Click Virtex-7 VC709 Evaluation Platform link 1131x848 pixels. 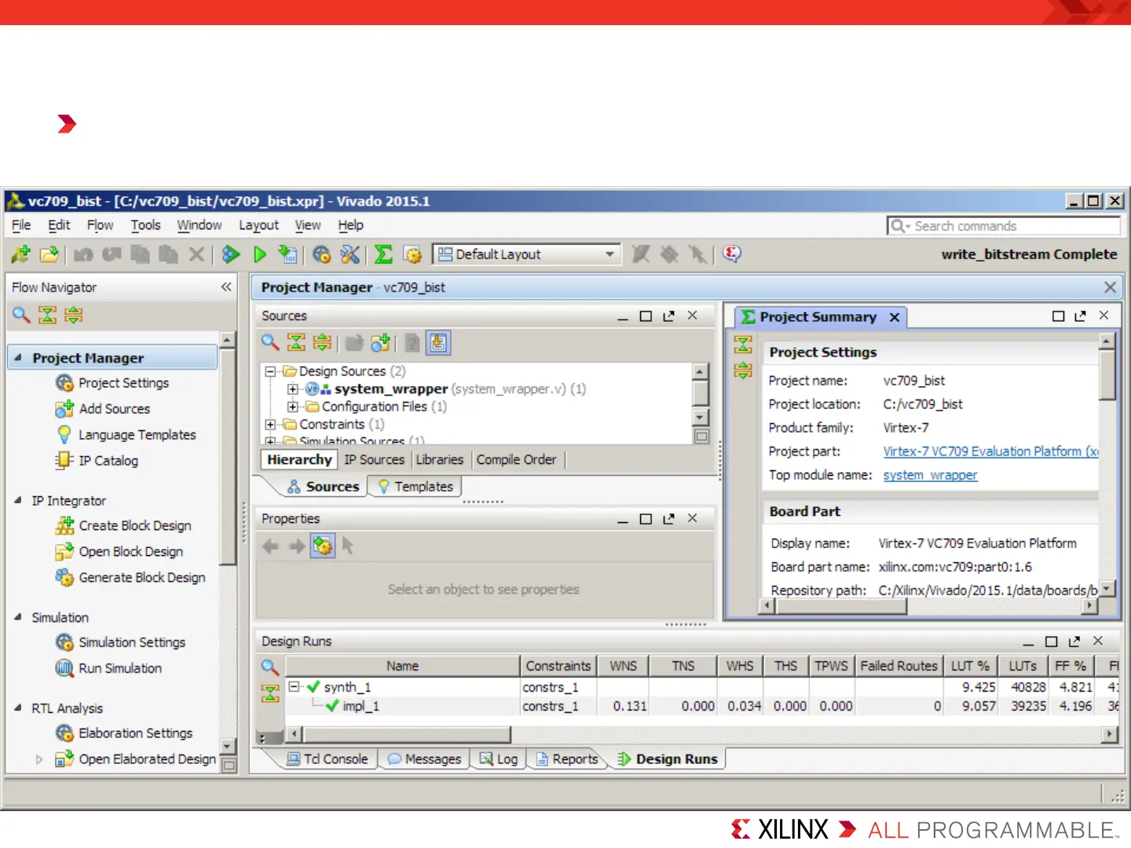point(990,451)
